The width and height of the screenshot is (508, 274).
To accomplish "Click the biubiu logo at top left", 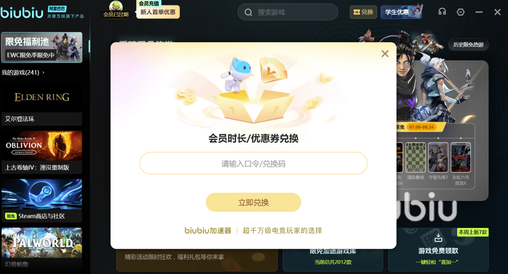I will [22, 12].
